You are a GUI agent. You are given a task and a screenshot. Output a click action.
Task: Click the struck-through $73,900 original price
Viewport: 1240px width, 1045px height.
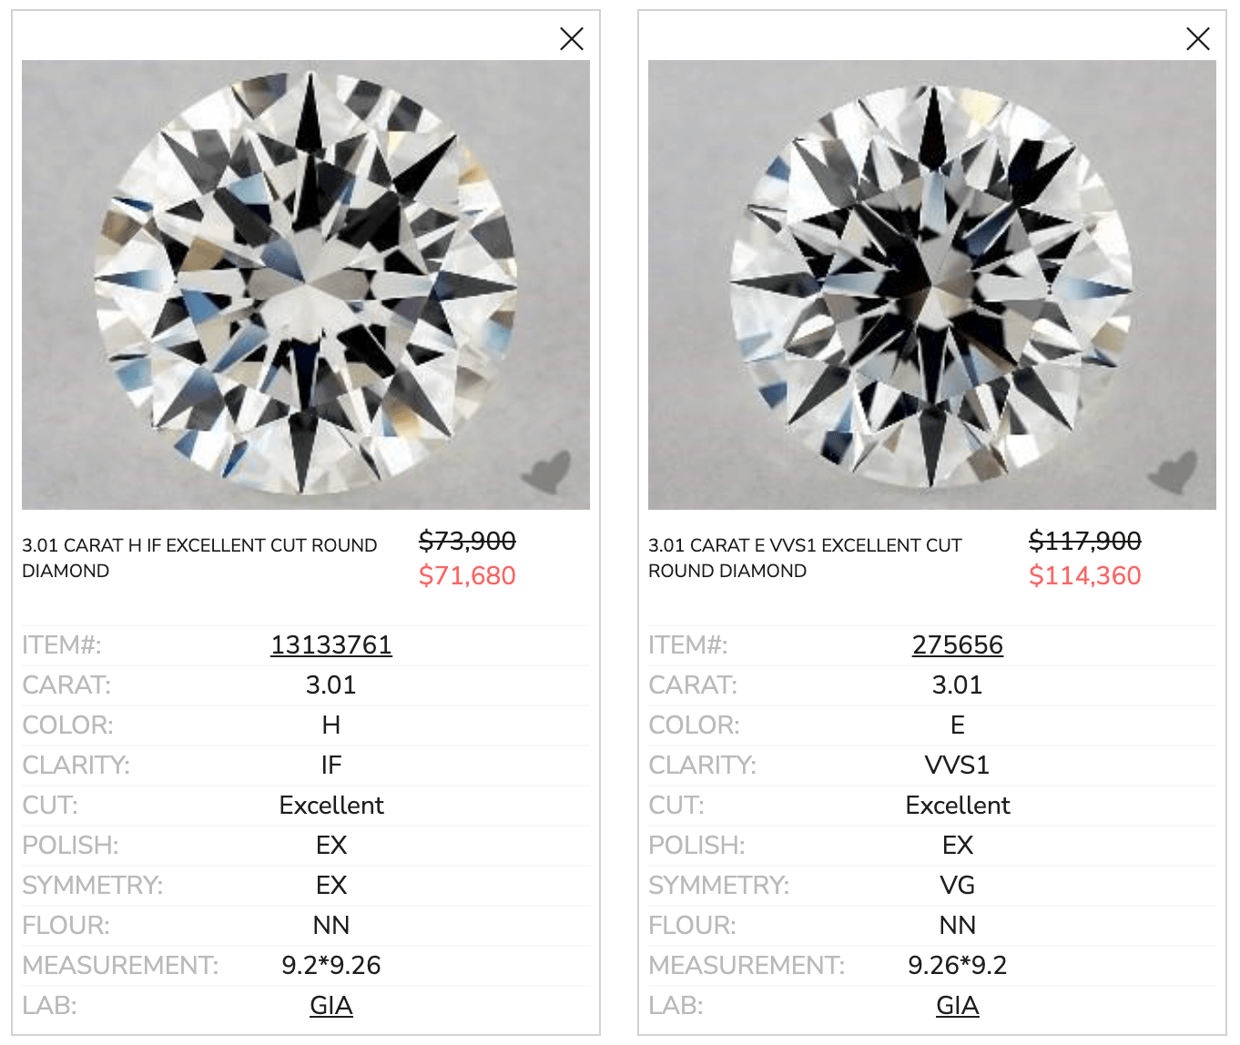coord(467,541)
